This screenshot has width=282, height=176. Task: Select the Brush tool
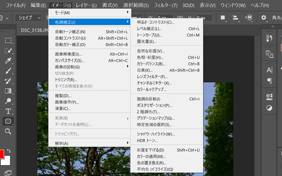tap(8, 71)
